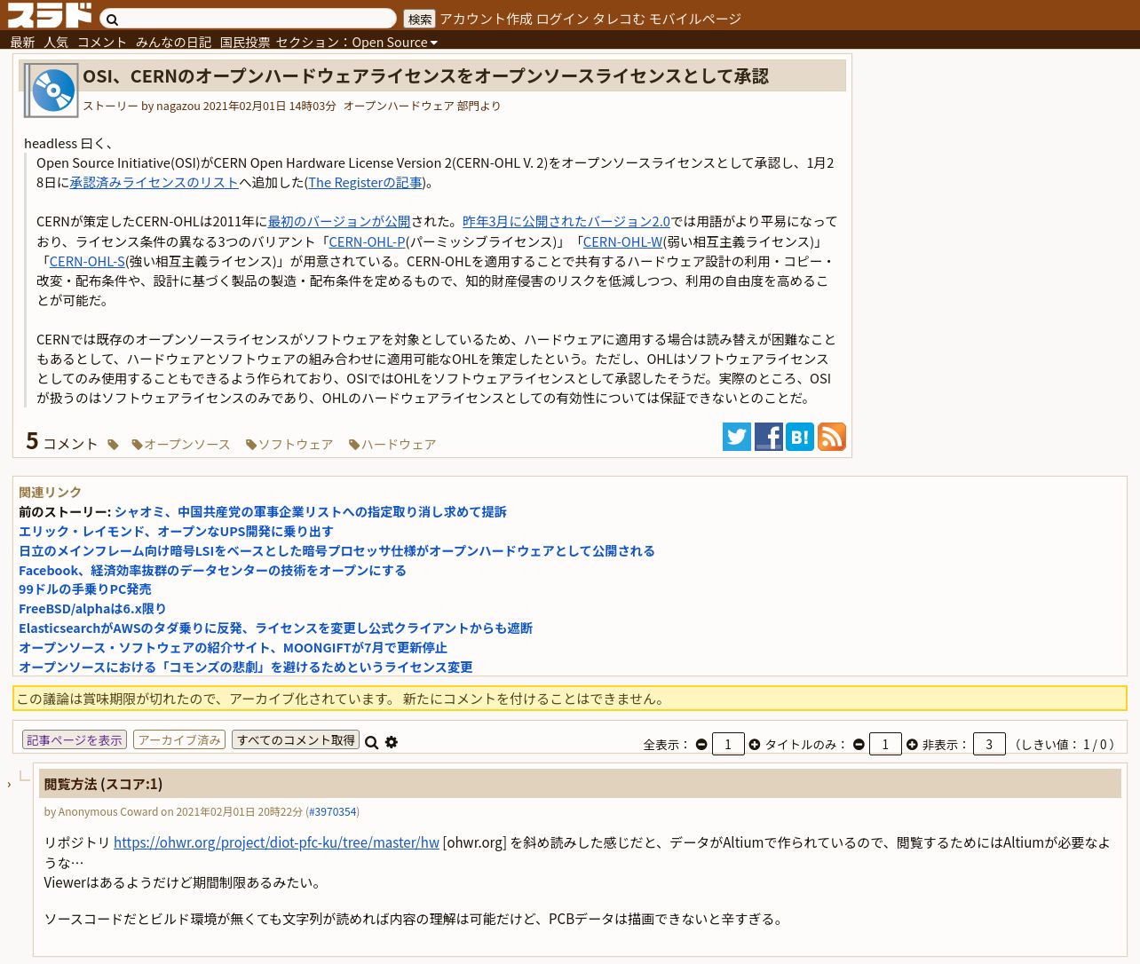Select the コメント menu item

click(102, 42)
